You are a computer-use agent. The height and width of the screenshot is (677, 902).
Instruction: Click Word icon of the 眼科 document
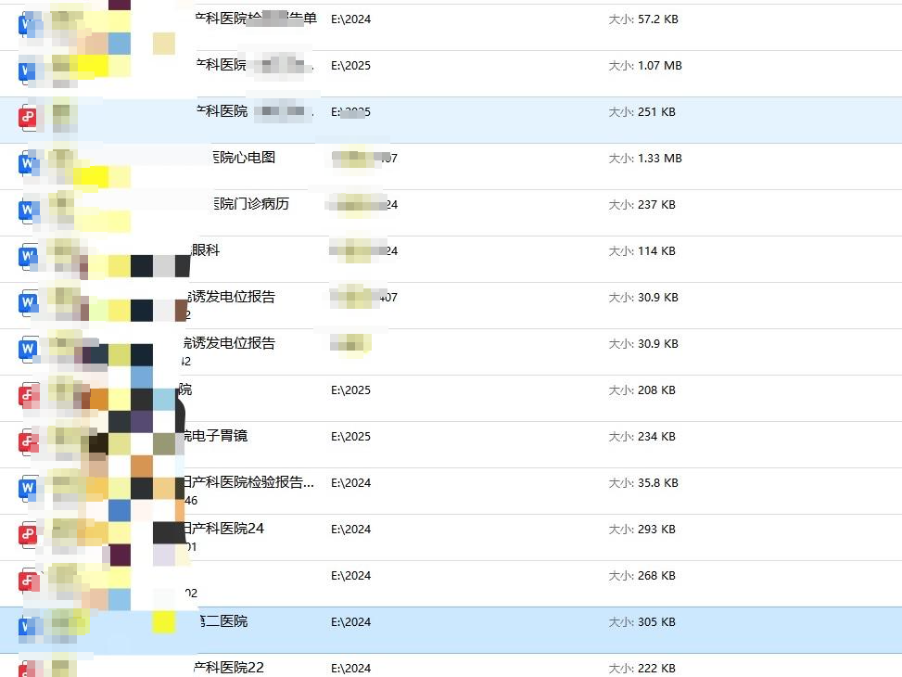coord(27,257)
